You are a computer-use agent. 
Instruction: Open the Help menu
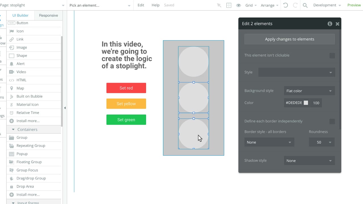(155, 5)
